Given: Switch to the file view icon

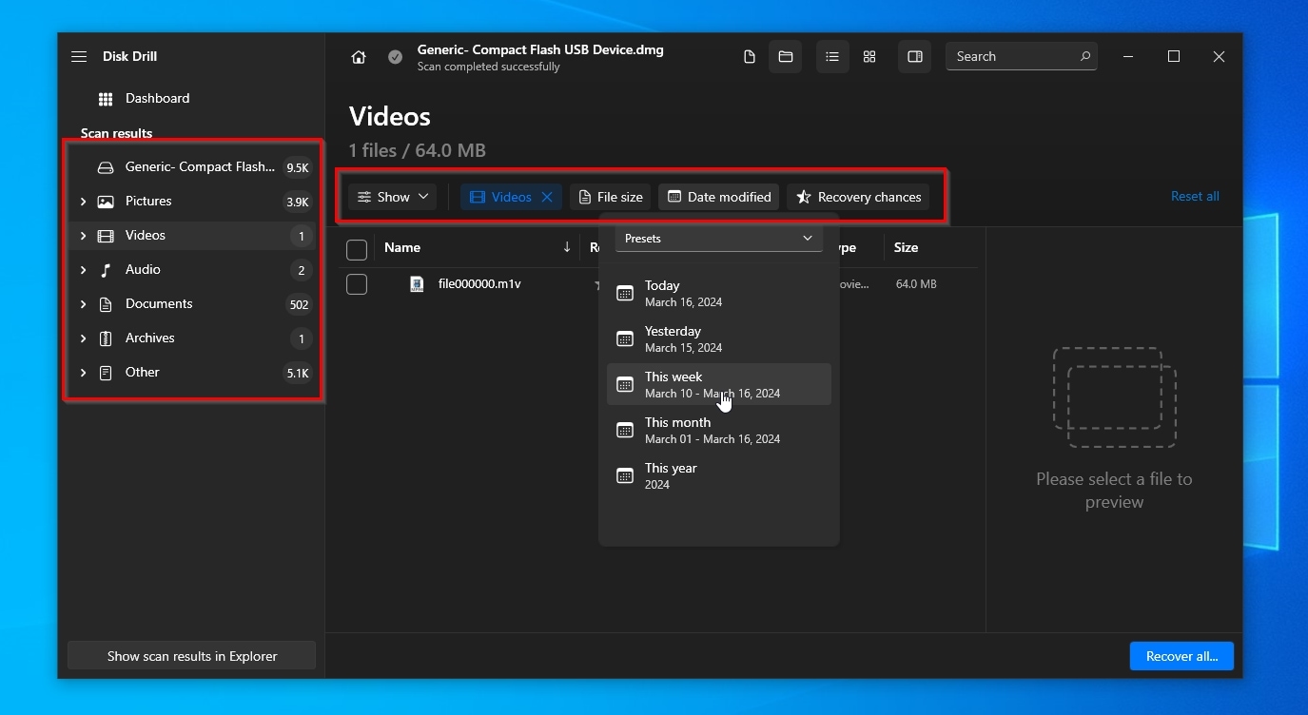Looking at the screenshot, I should (750, 57).
